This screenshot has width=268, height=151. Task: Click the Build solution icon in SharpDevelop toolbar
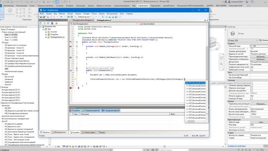tap(69, 17)
